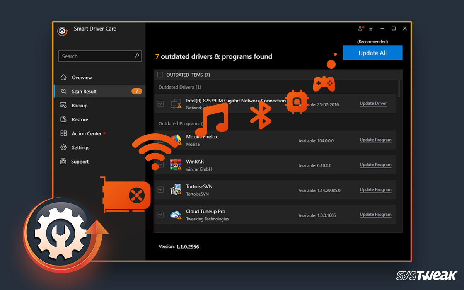Screen dimensions: 464x290
Task: Click the Cloud Tuneup Pro program icon
Action: coord(176,215)
